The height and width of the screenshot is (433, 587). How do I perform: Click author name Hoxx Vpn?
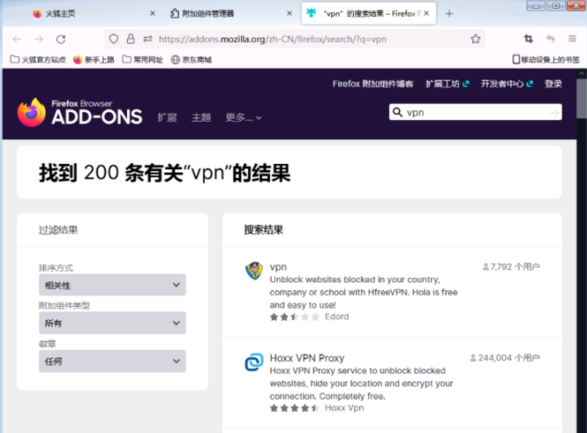click(344, 408)
